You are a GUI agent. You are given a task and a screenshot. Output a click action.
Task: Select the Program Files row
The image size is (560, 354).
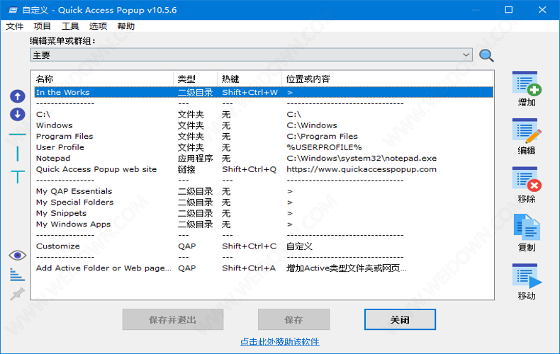pos(264,137)
